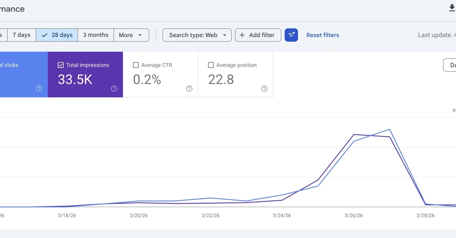Open help icon on Average position card
This screenshot has height=238, width=456.
pyautogui.click(x=264, y=89)
